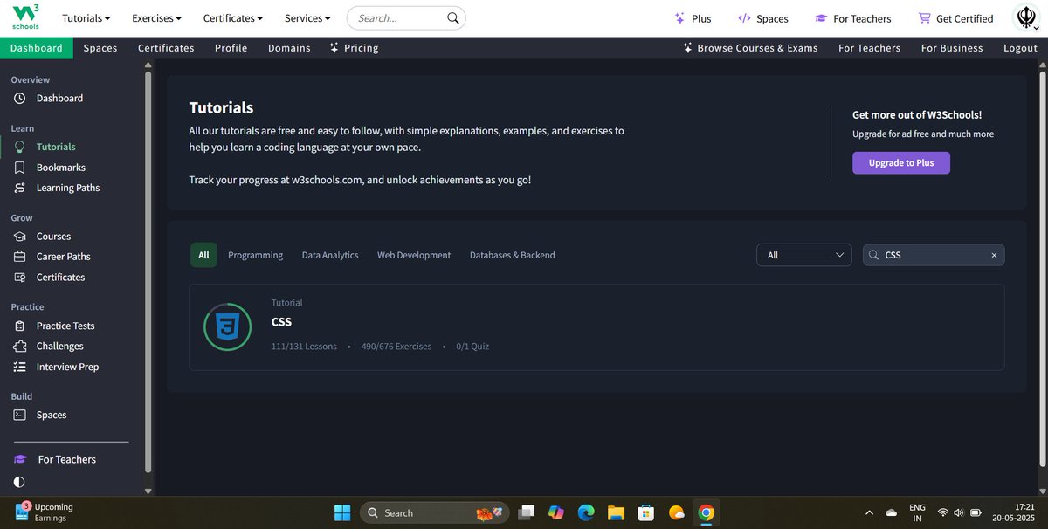Click the Interview Prep icon
This screenshot has width=1048, height=529.
coord(19,367)
